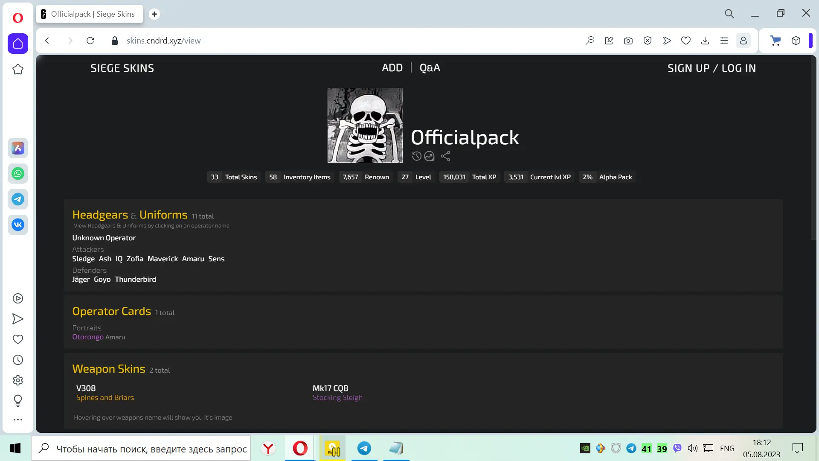Open the Windows Start menu
819x461 pixels.
pyautogui.click(x=15, y=448)
